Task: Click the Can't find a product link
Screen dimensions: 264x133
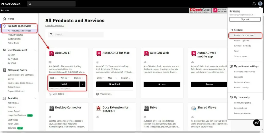Action: click(55, 25)
